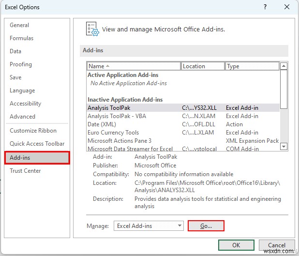Sort add-ins by Name column header
The image size is (299, 256).
point(133,66)
